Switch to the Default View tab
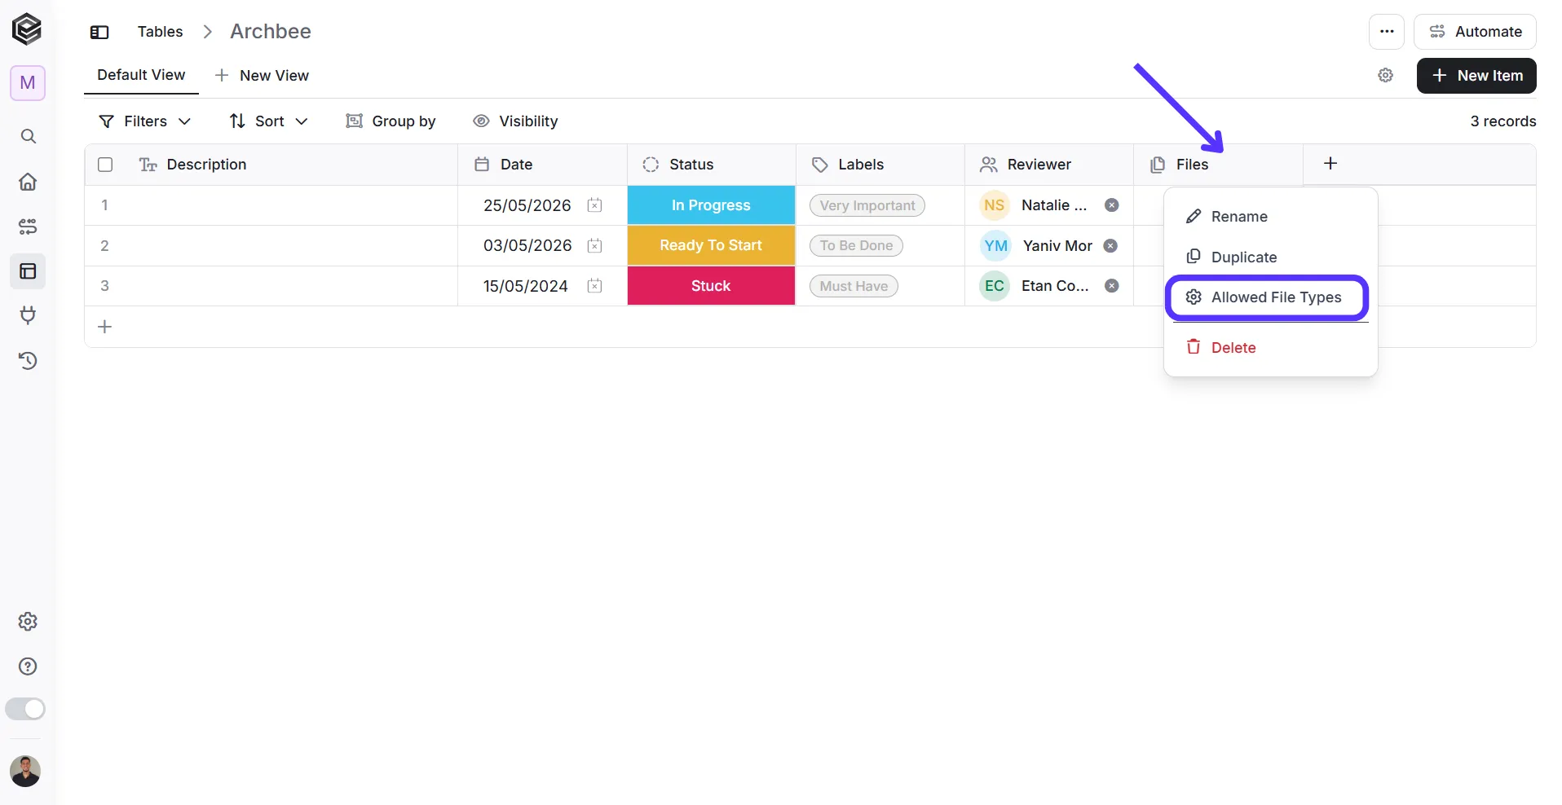 tap(141, 75)
